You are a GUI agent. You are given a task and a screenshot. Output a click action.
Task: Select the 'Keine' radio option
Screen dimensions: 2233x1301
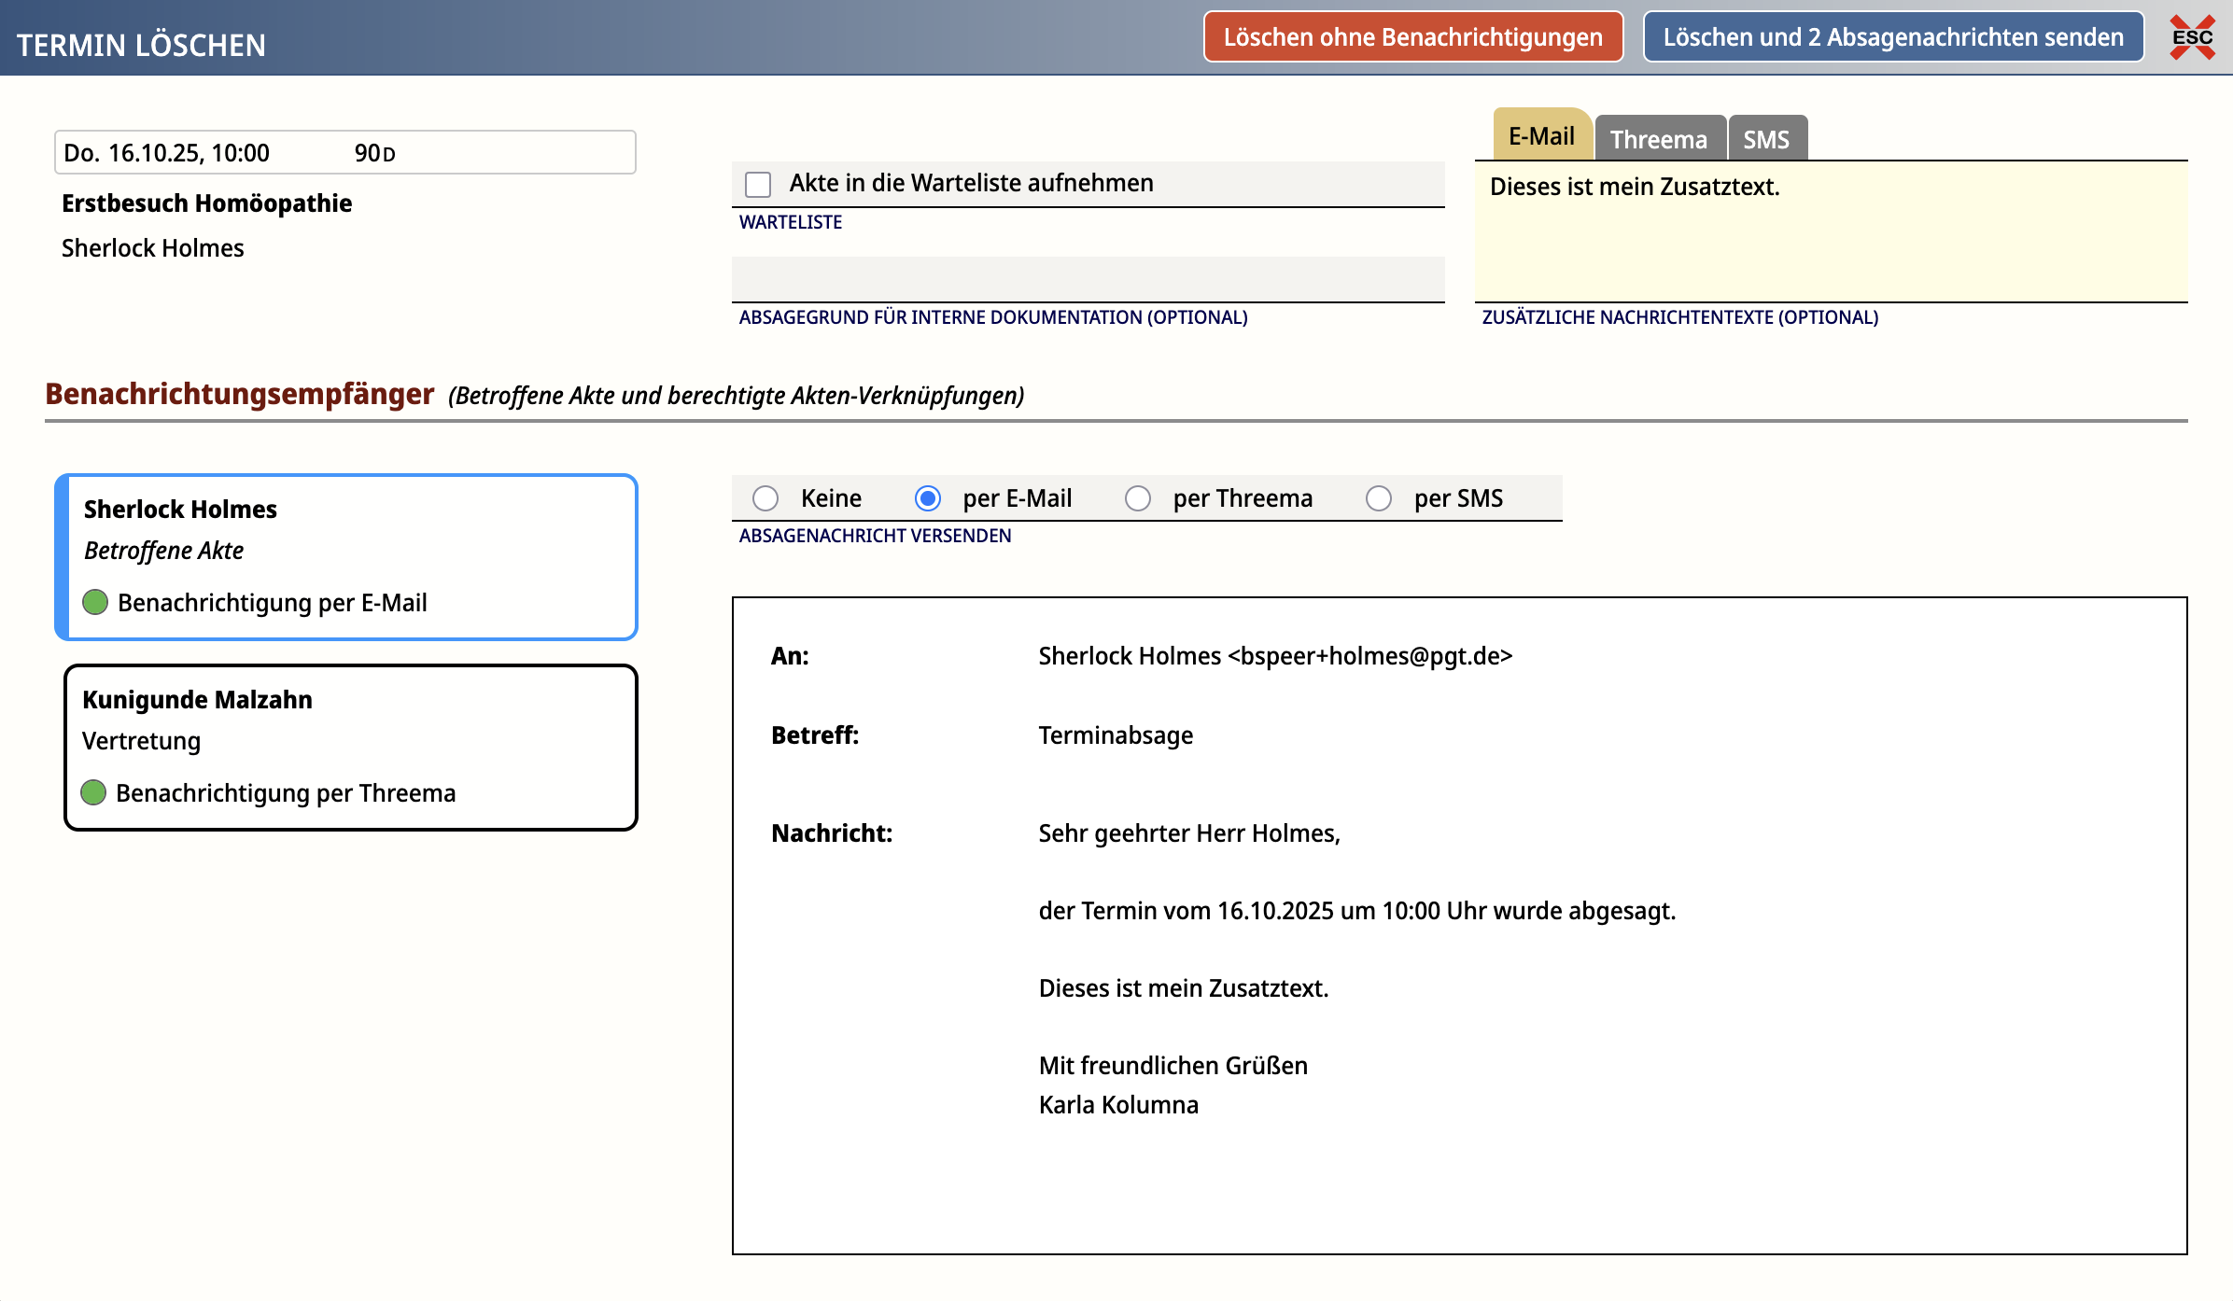point(765,498)
